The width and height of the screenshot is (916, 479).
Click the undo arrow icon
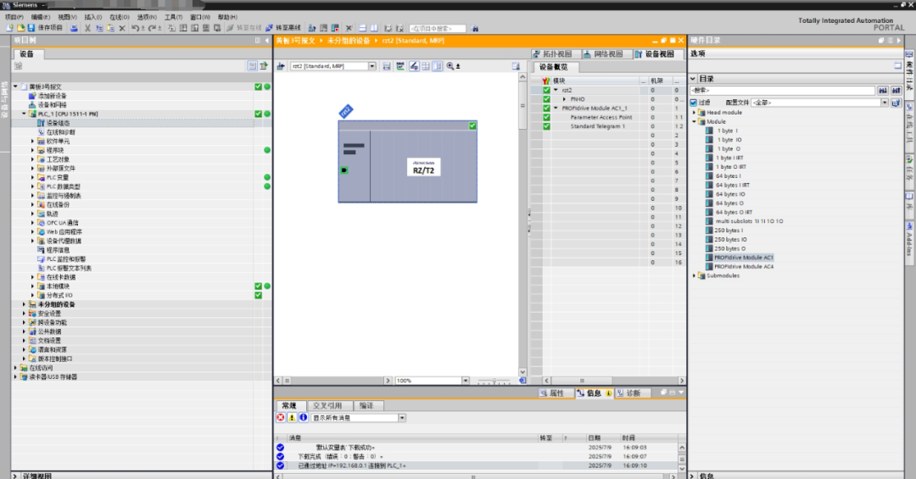pyautogui.click(x=135, y=27)
